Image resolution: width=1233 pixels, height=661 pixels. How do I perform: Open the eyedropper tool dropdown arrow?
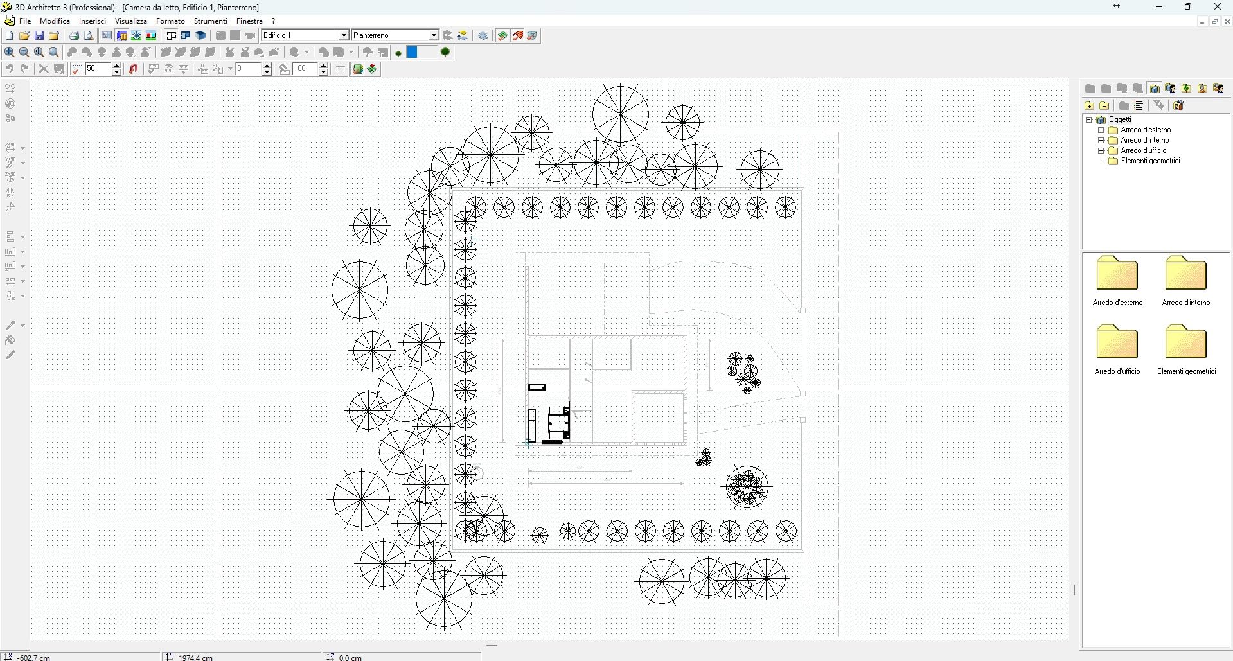pyautogui.click(x=22, y=326)
